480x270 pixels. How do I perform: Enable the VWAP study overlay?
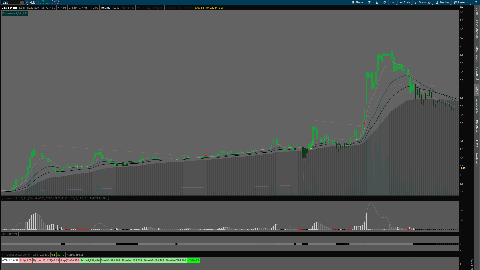pos(150,8)
